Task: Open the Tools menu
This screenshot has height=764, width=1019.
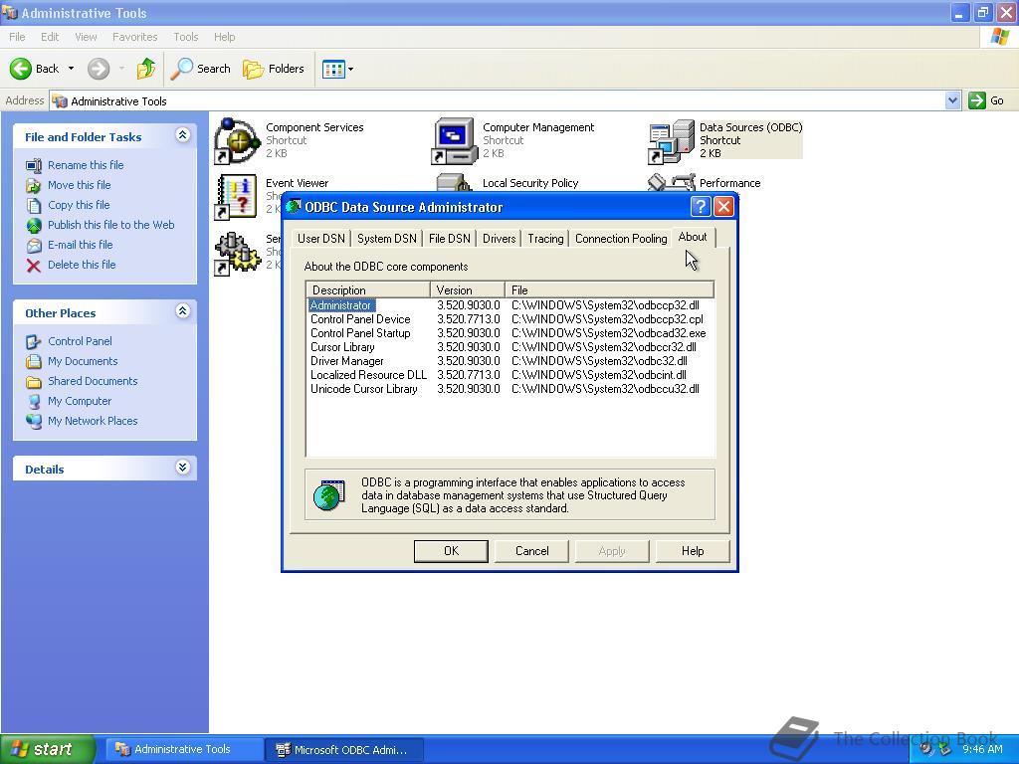Action: 186,37
